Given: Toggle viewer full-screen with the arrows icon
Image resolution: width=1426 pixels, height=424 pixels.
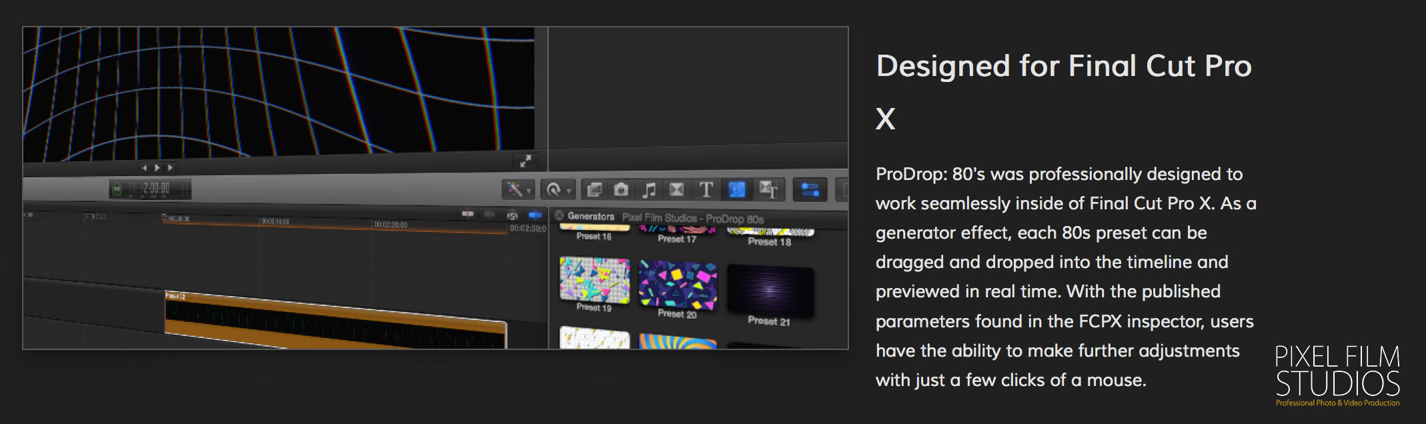Looking at the screenshot, I should 526,161.
